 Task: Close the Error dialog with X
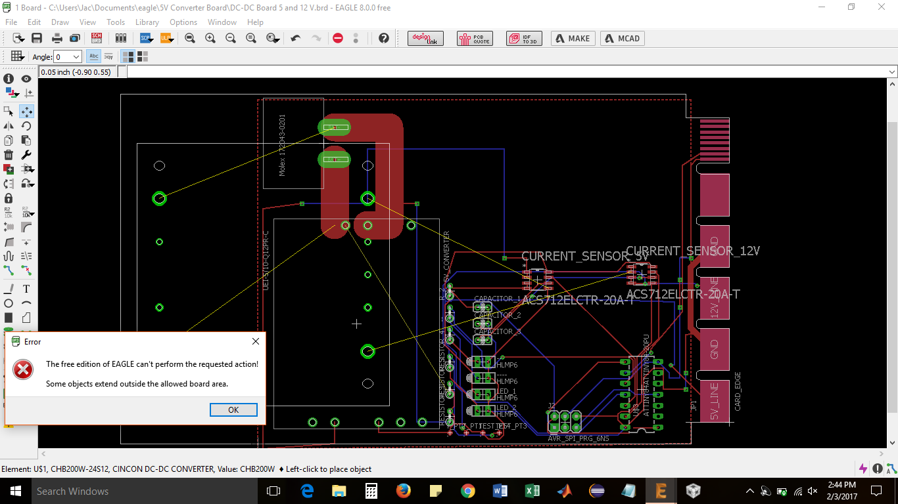coord(256,341)
